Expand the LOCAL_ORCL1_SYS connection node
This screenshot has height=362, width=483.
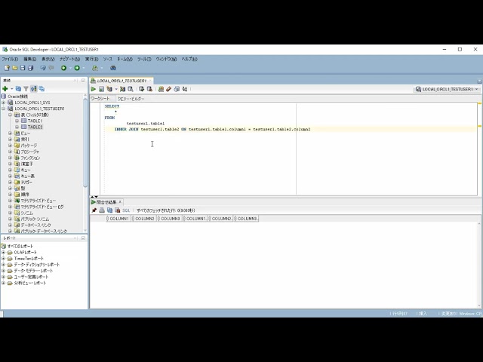pos(3,103)
